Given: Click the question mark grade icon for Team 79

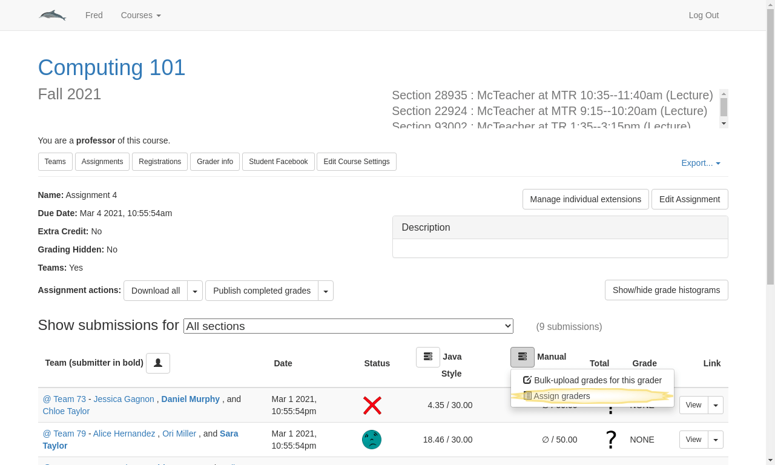Looking at the screenshot, I should [611, 440].
